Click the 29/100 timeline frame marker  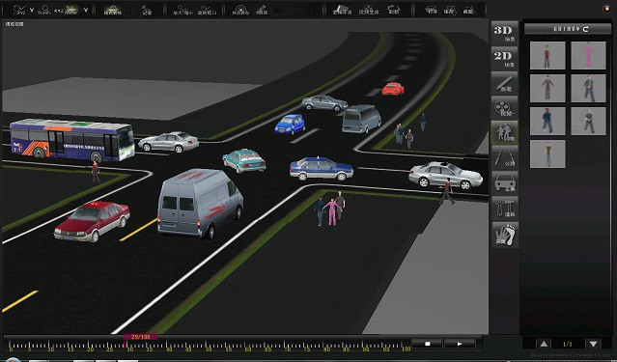tap(140, 337)
